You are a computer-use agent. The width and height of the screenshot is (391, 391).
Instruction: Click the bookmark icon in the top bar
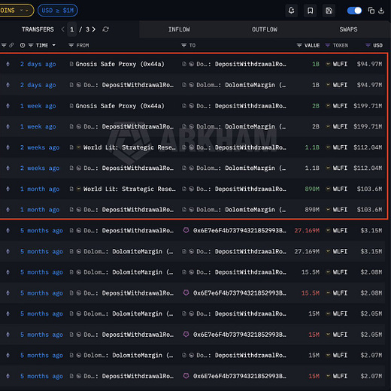(x=310, y=11)
